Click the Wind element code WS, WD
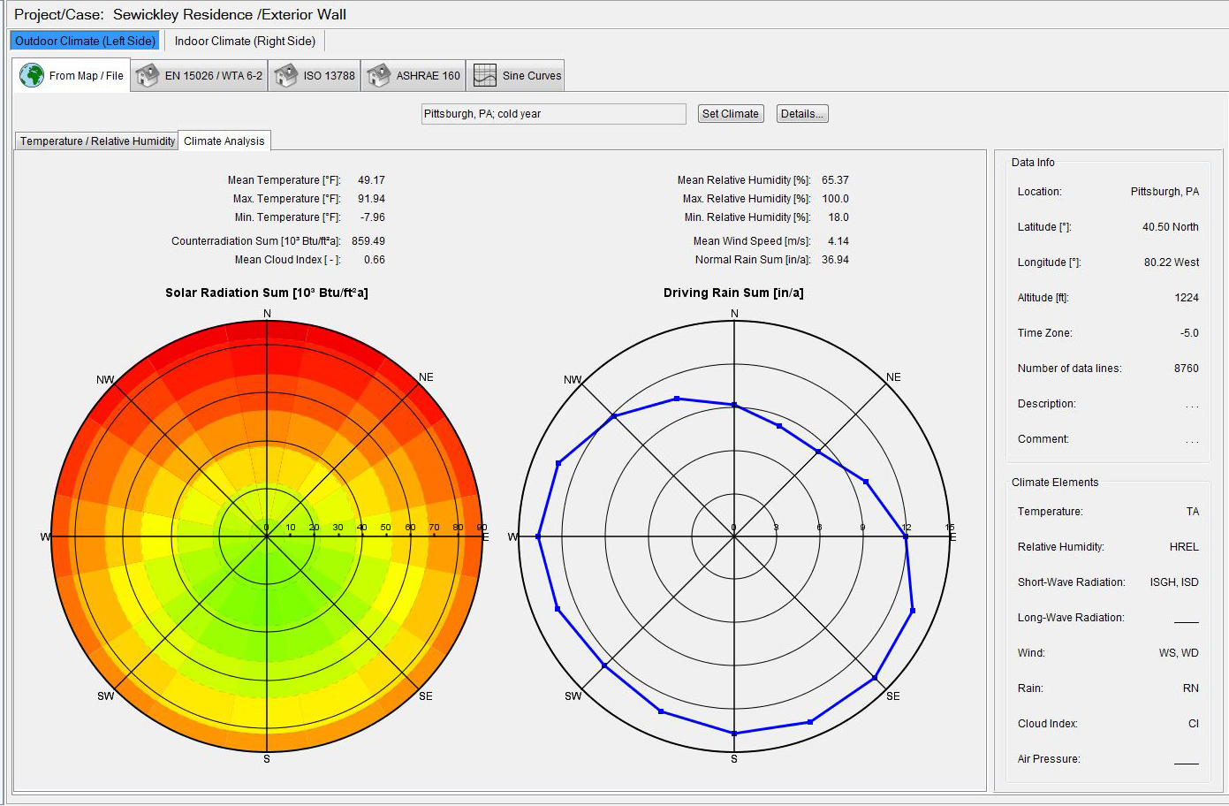 click(x=1179, y=653)
